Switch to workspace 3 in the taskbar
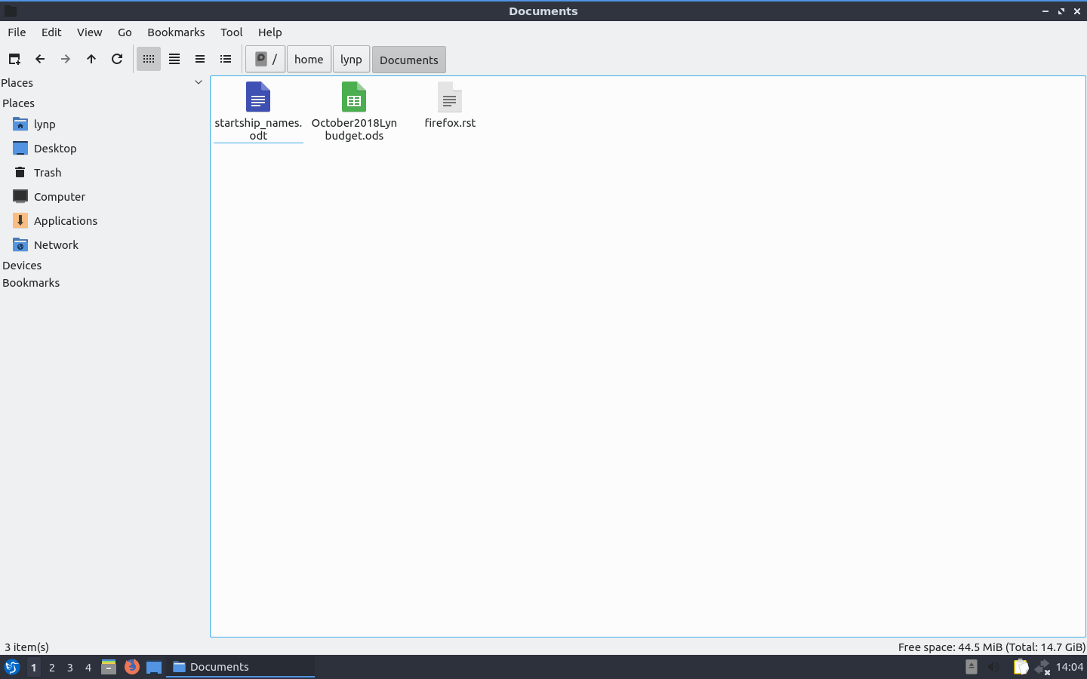This screenshot has width=1087, height=679. pos(70,668)
